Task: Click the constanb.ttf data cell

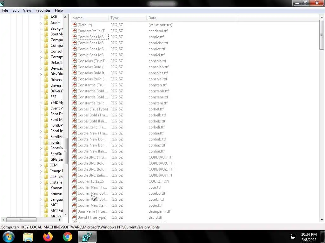Action: (x=159, y=91)
